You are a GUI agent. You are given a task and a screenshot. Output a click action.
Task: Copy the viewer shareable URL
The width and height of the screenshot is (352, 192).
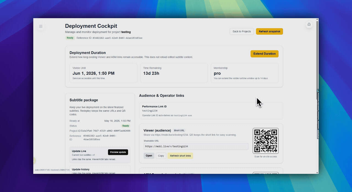click(x=161, y=156)
